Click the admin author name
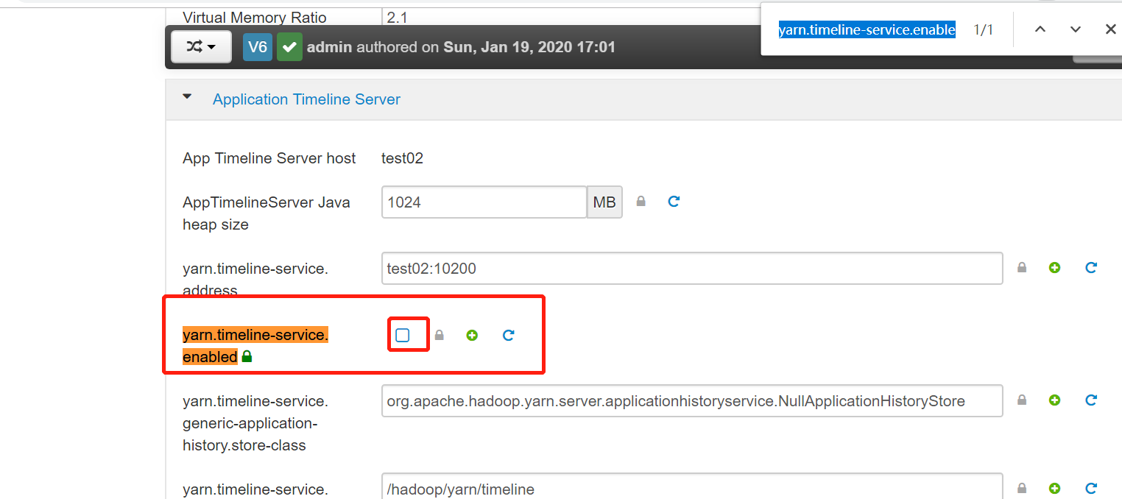Screen dimensions: 1122x499 pos(330,47)
